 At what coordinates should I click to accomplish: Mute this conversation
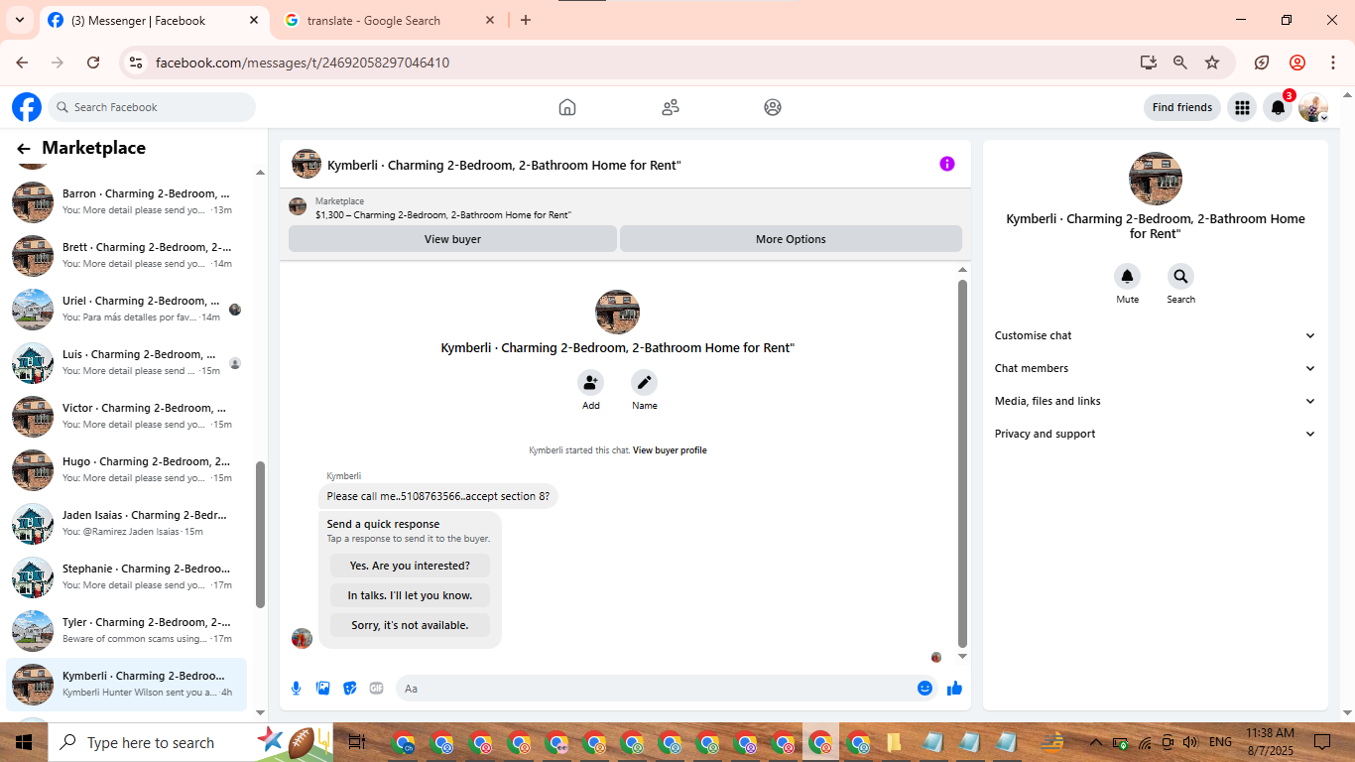pyautogui.click(x=1127, y=277)
